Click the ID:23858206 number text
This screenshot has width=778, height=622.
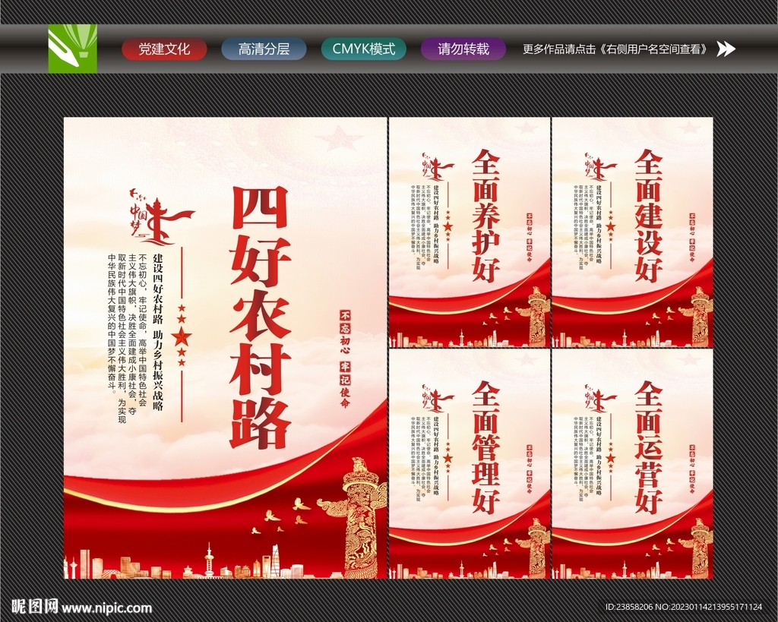629,607
